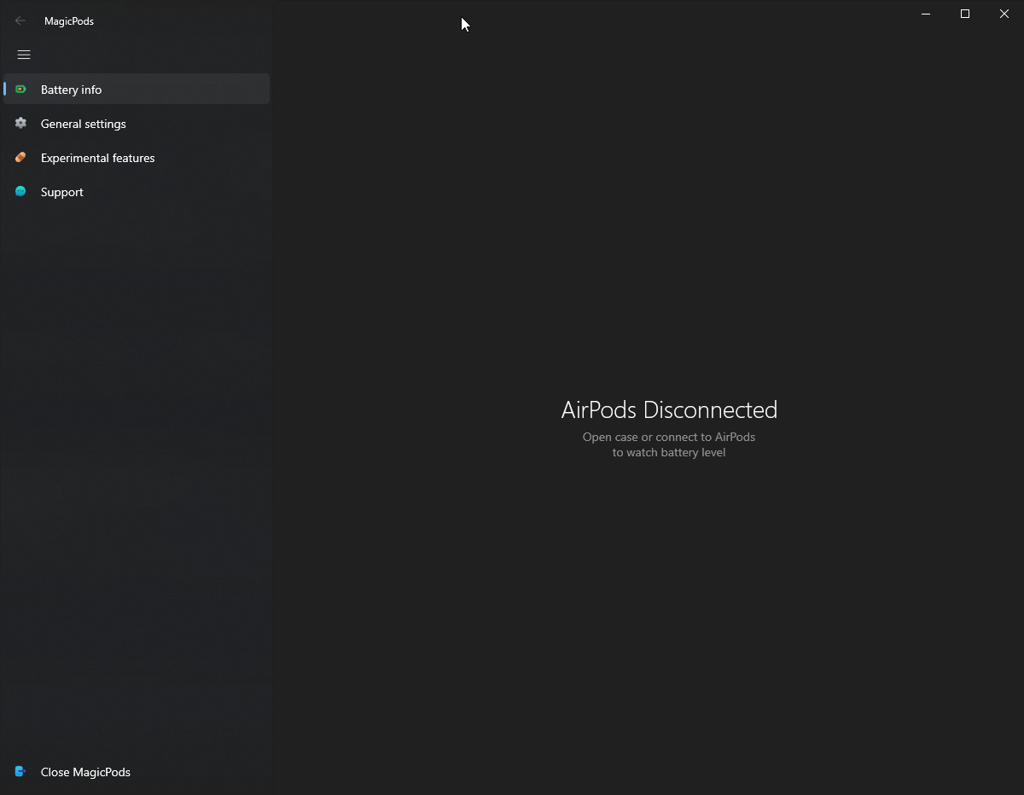The height and width of the screenshot is (795, 1024).
Task: Click the Close MagicPods icon at bottom
Action: point(20,771)
